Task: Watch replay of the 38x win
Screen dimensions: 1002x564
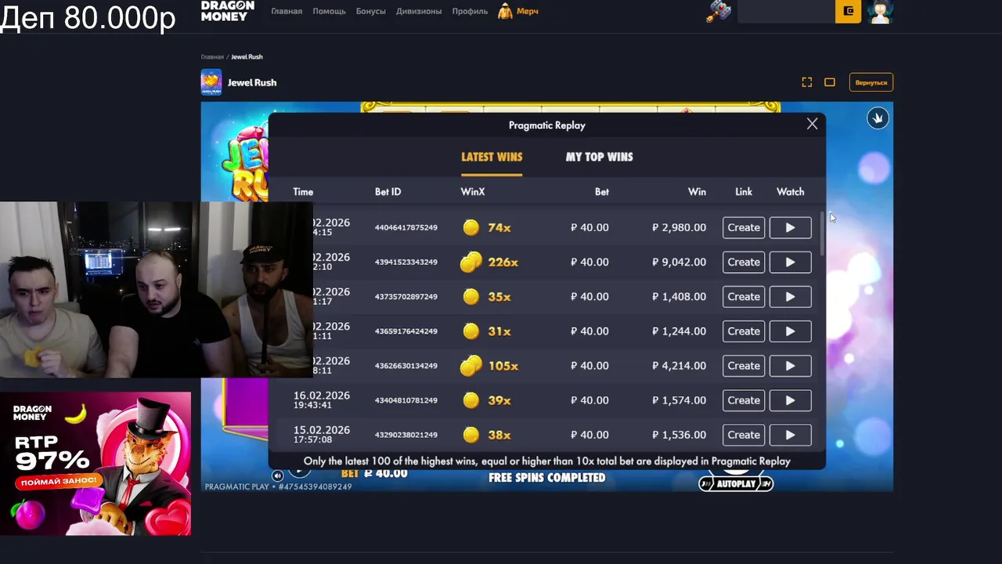Action: point(790,434)
